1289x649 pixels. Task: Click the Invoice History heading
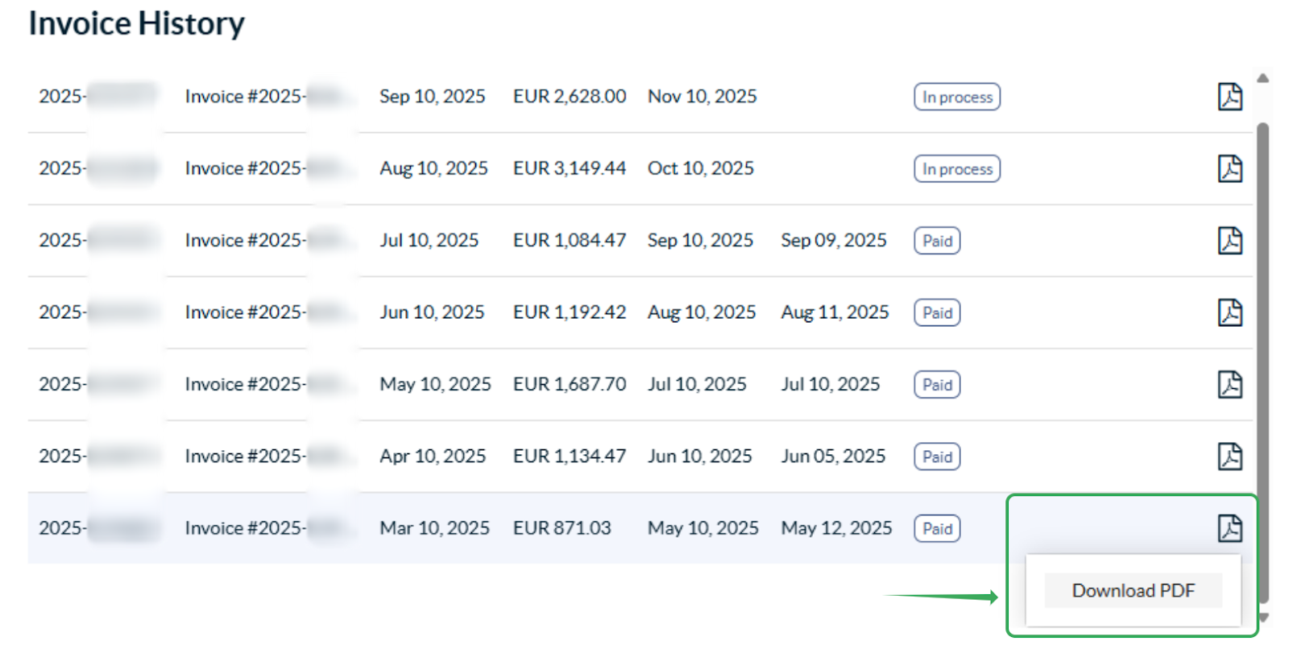[x=136, y=23]
